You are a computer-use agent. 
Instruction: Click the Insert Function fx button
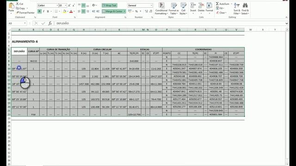tap(50, 24)
